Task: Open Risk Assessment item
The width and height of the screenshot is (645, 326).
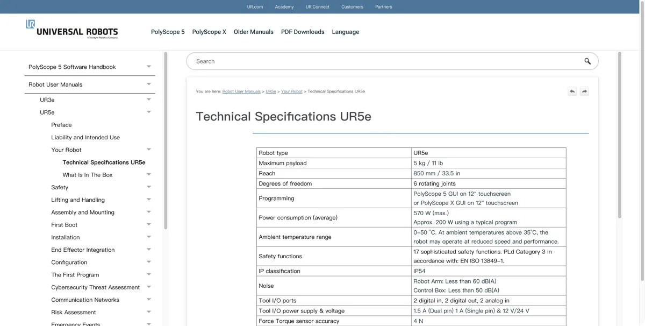Action: (74, 313)
